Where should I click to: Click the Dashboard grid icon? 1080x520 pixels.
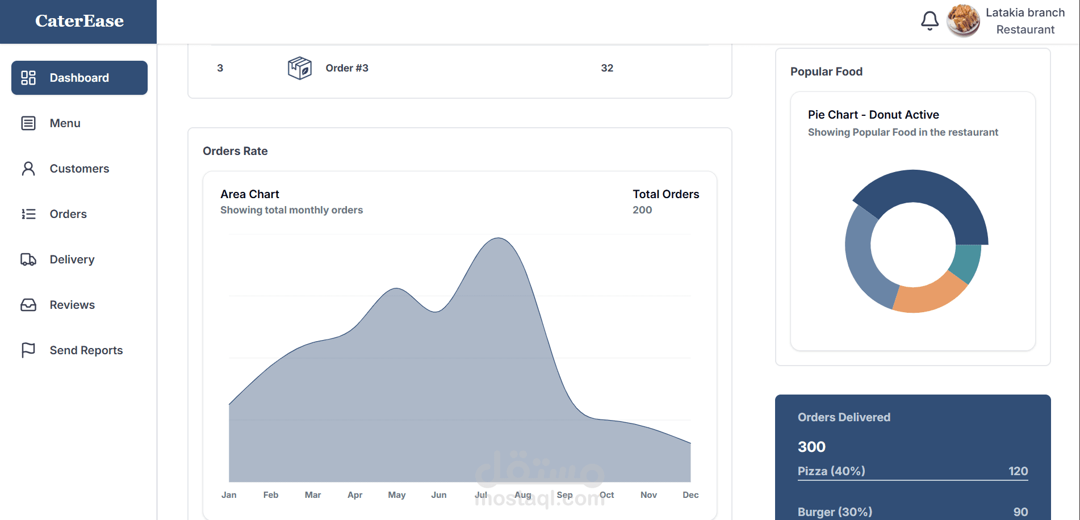coord(28,78)
